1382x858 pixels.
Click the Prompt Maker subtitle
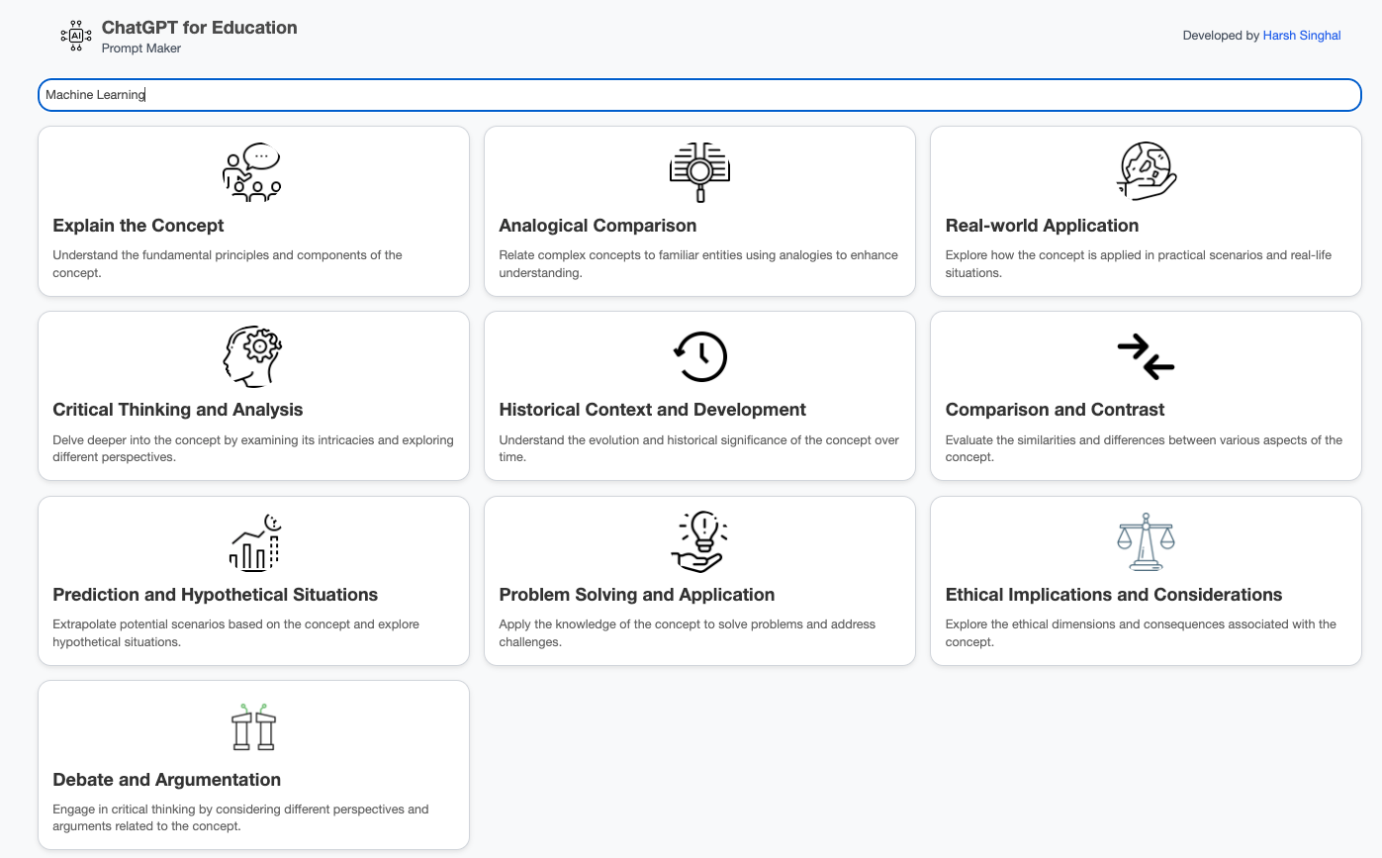coord(141,48)
